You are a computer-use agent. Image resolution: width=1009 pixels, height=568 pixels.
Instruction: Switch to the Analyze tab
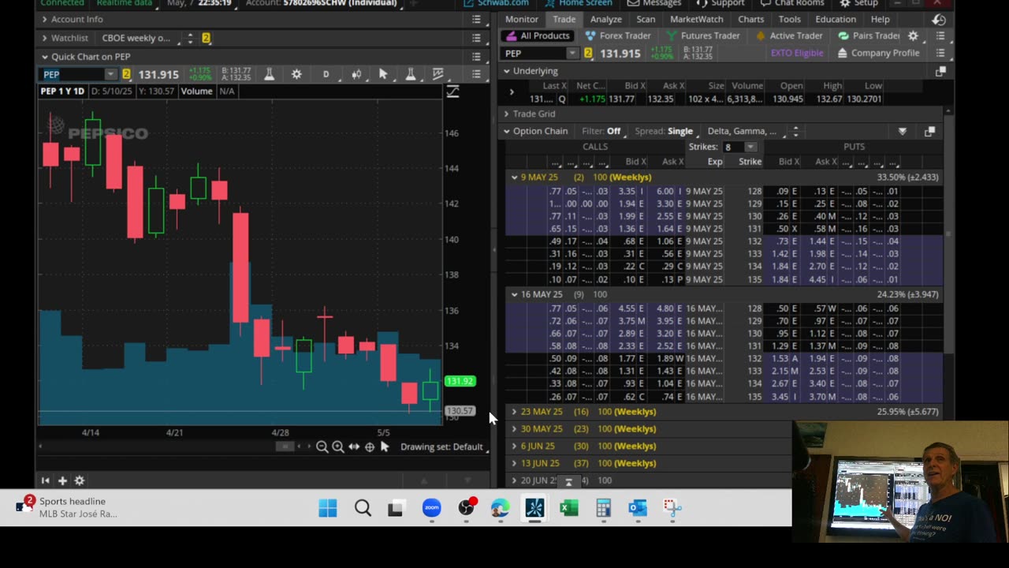[x=605, y=20]
